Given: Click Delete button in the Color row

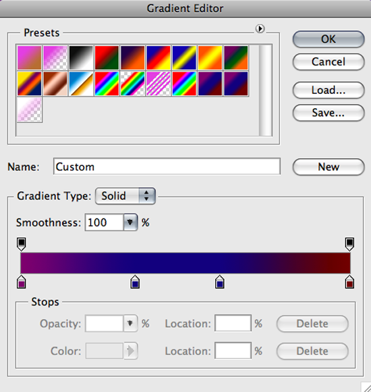Looking at the screenshot, I should pyautogui.click(x=312, y=351).
